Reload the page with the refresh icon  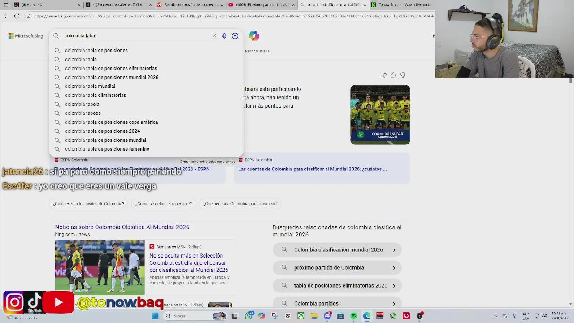(17, 16)
